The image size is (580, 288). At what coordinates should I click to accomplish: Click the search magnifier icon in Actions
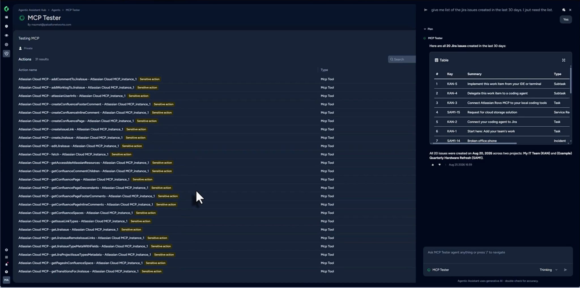tap(392, 59)
